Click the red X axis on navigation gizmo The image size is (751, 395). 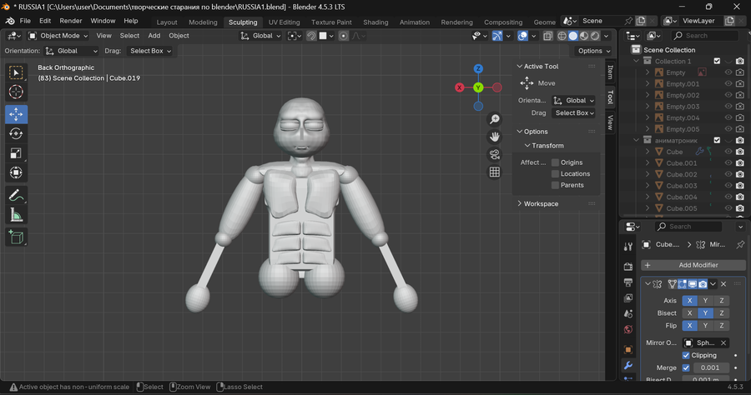[459, 87]
